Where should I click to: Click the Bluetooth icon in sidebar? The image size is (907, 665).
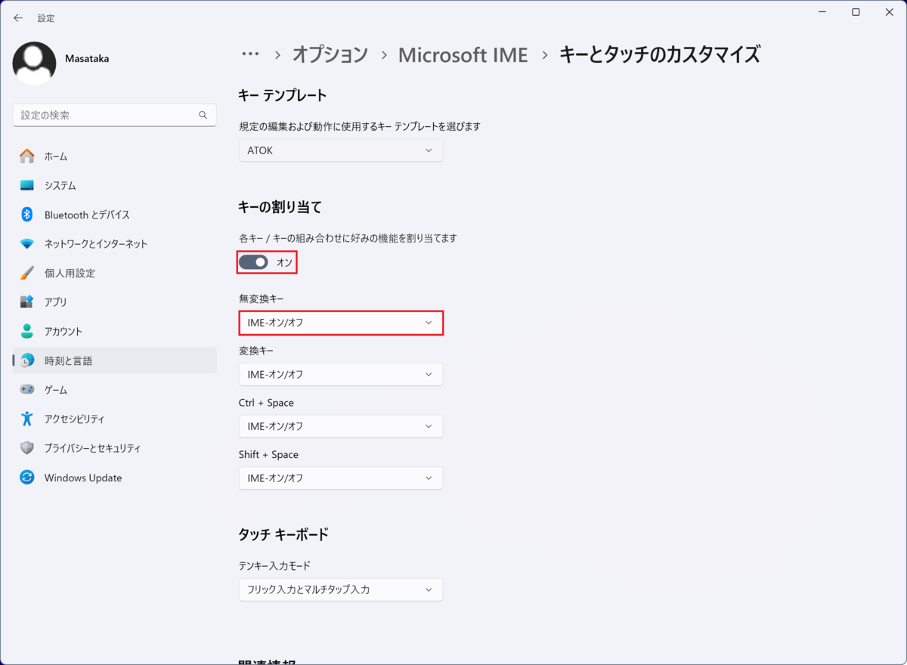pos(27,215)
